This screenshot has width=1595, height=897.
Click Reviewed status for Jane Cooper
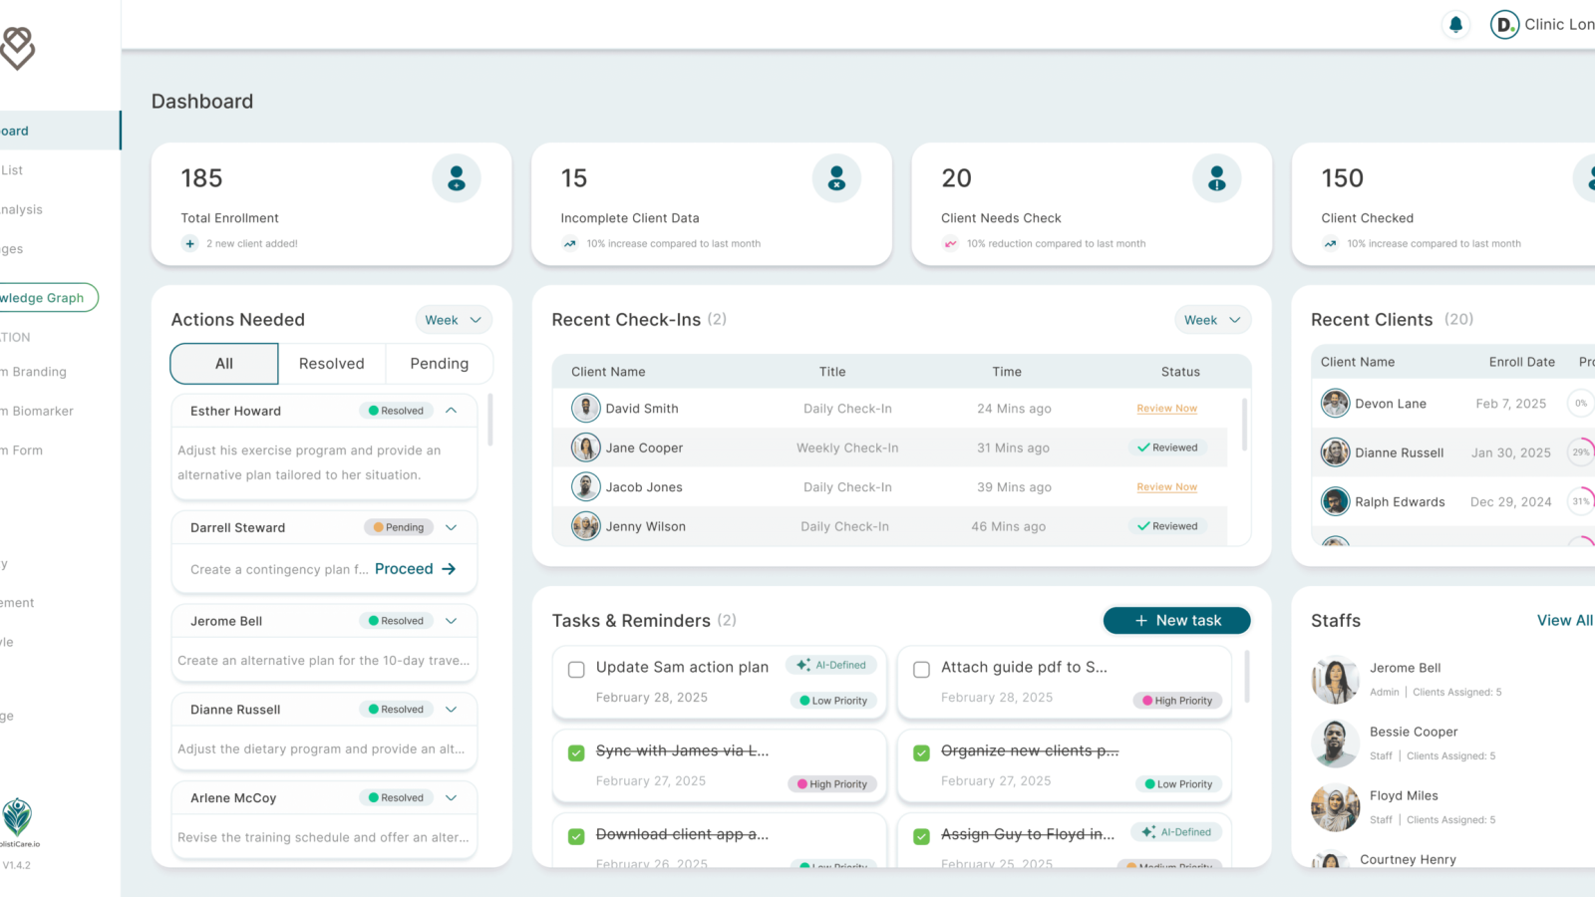[1167, 448]
